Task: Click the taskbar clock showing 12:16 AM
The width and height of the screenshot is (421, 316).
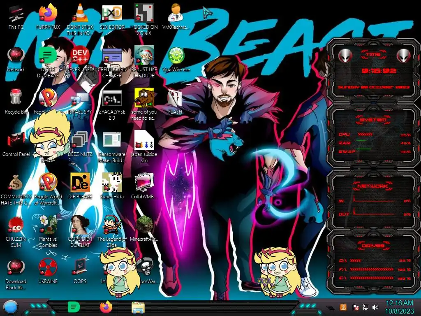Action: (x=399, y=307)
